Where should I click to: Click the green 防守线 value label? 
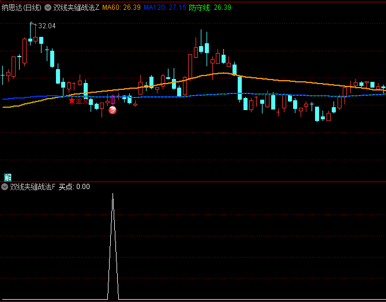pos(210,7)
